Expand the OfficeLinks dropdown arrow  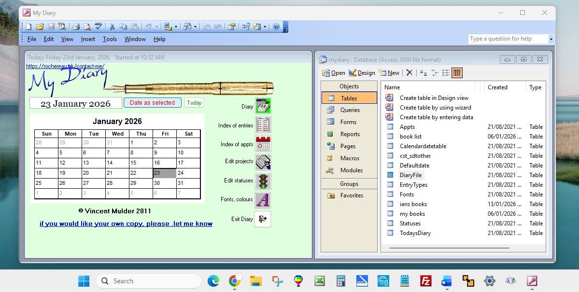[176, 27]
